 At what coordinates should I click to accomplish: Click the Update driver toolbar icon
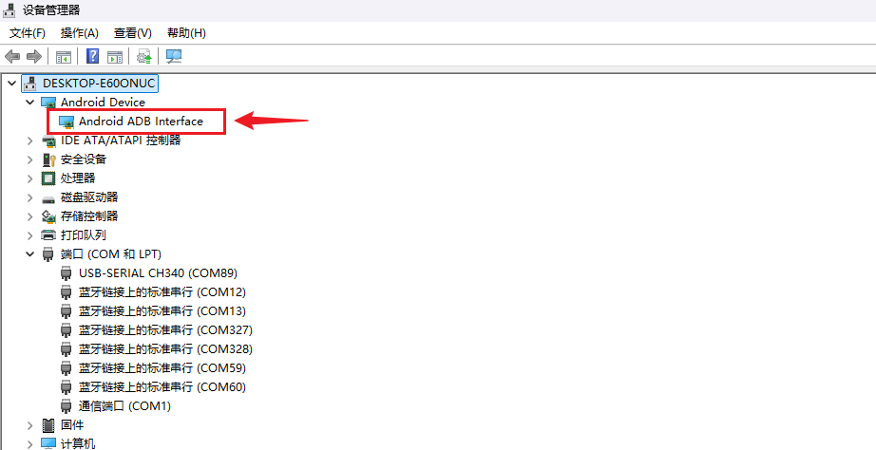pyautogui.click(x=144, y=56)
